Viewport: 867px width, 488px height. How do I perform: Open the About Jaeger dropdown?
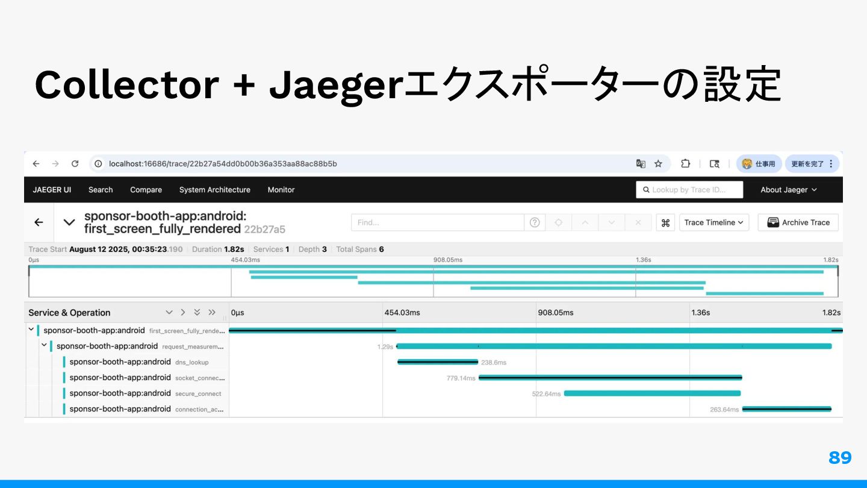[789, 190]
